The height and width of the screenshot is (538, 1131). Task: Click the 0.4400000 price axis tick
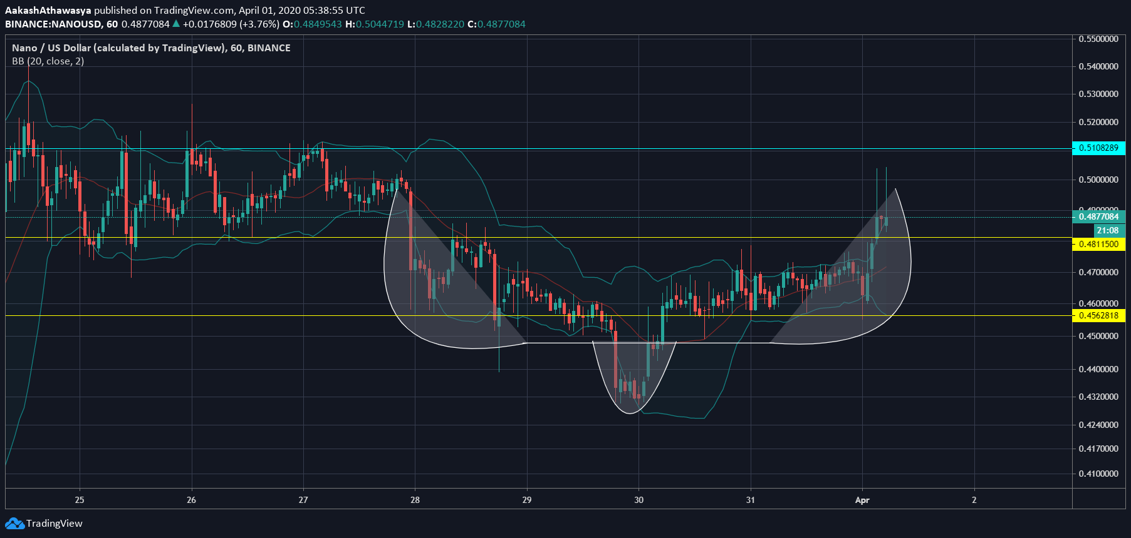1098,369
